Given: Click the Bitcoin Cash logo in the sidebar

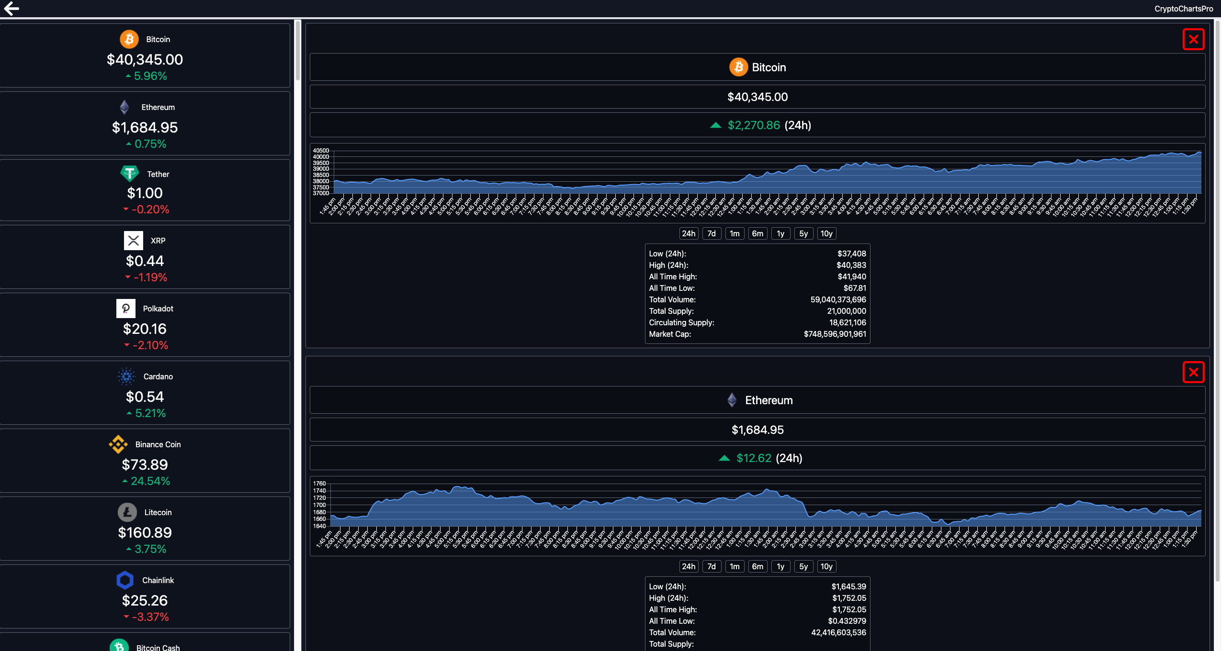Looking at the screenshot, I should (119, 646).
